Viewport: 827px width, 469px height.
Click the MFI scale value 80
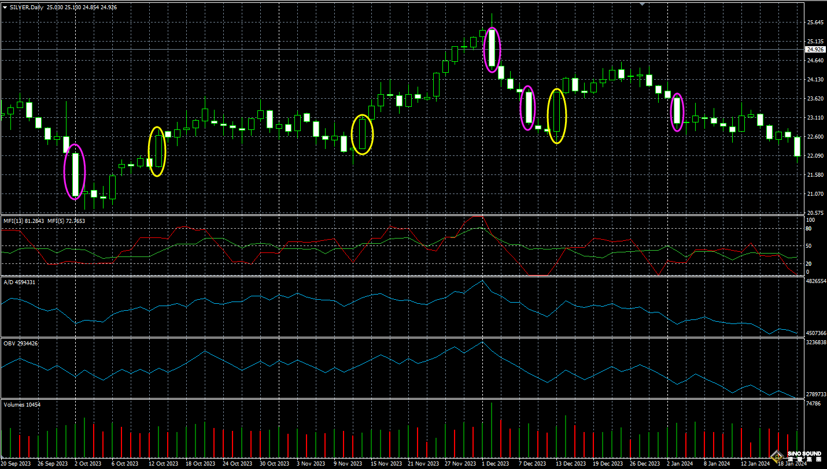(x=809, y=229)
